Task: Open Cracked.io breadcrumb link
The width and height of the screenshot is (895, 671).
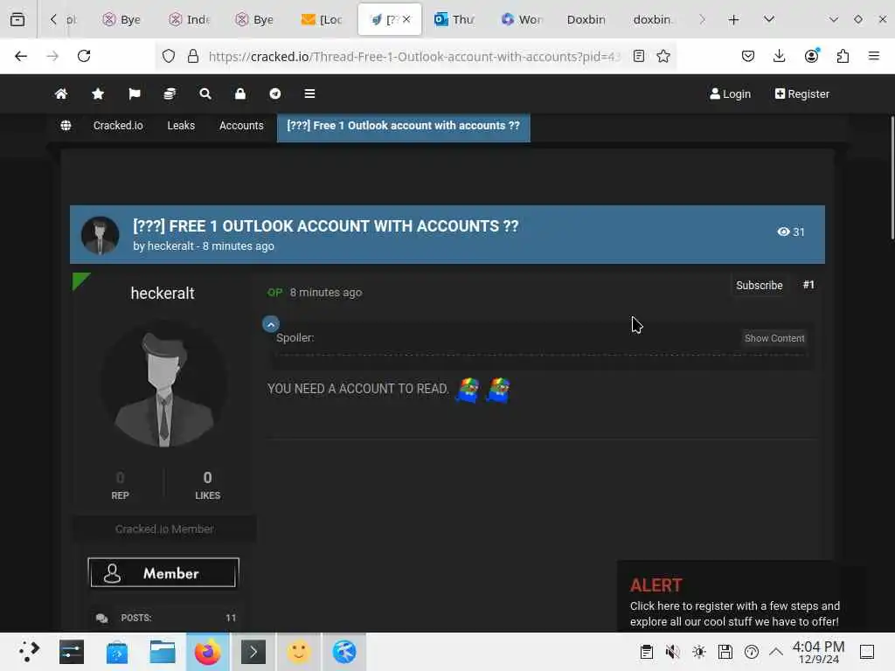Action: tap(118, 126)
